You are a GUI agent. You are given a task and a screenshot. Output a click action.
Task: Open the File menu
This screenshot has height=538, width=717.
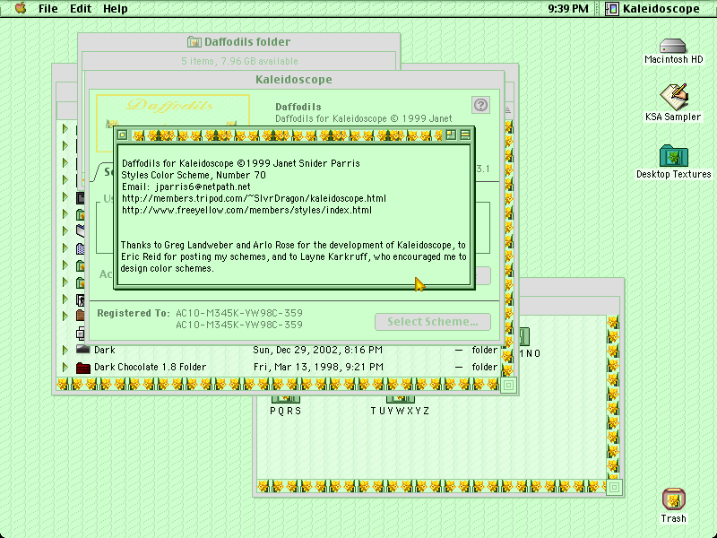[x=48, y=9]
